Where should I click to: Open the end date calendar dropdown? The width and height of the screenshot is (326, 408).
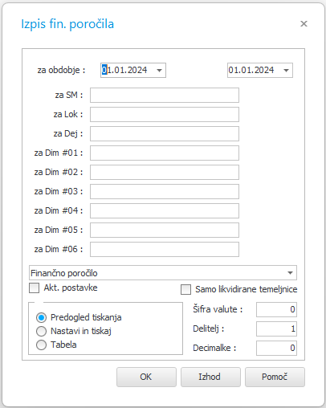coord(286,71)
